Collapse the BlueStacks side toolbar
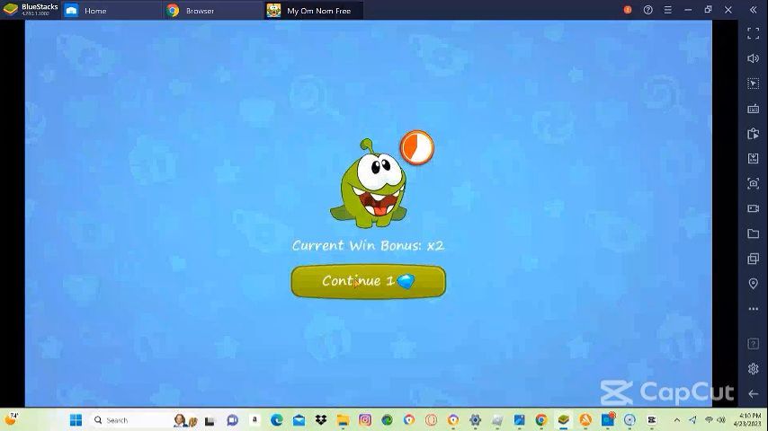Image resolution: width=768 pixels, height=431 pixels. 754,10
